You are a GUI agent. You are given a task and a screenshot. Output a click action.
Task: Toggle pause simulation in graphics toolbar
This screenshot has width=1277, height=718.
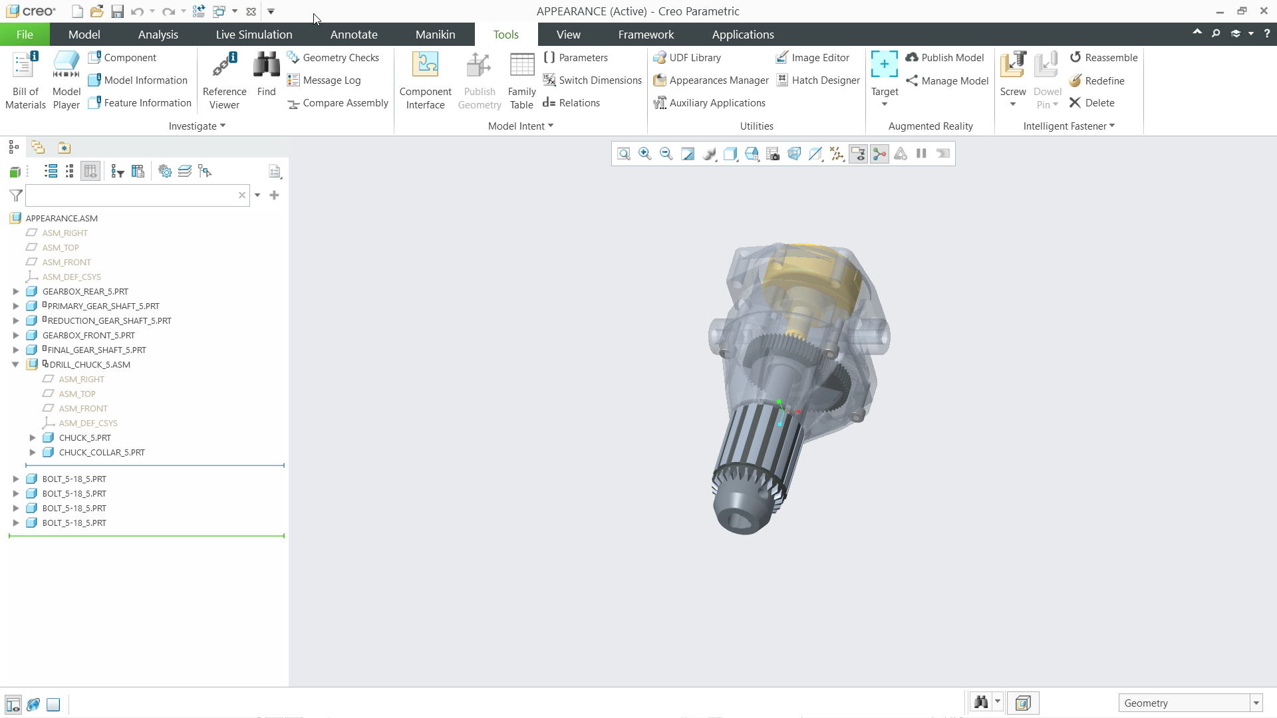click(922, 154)
